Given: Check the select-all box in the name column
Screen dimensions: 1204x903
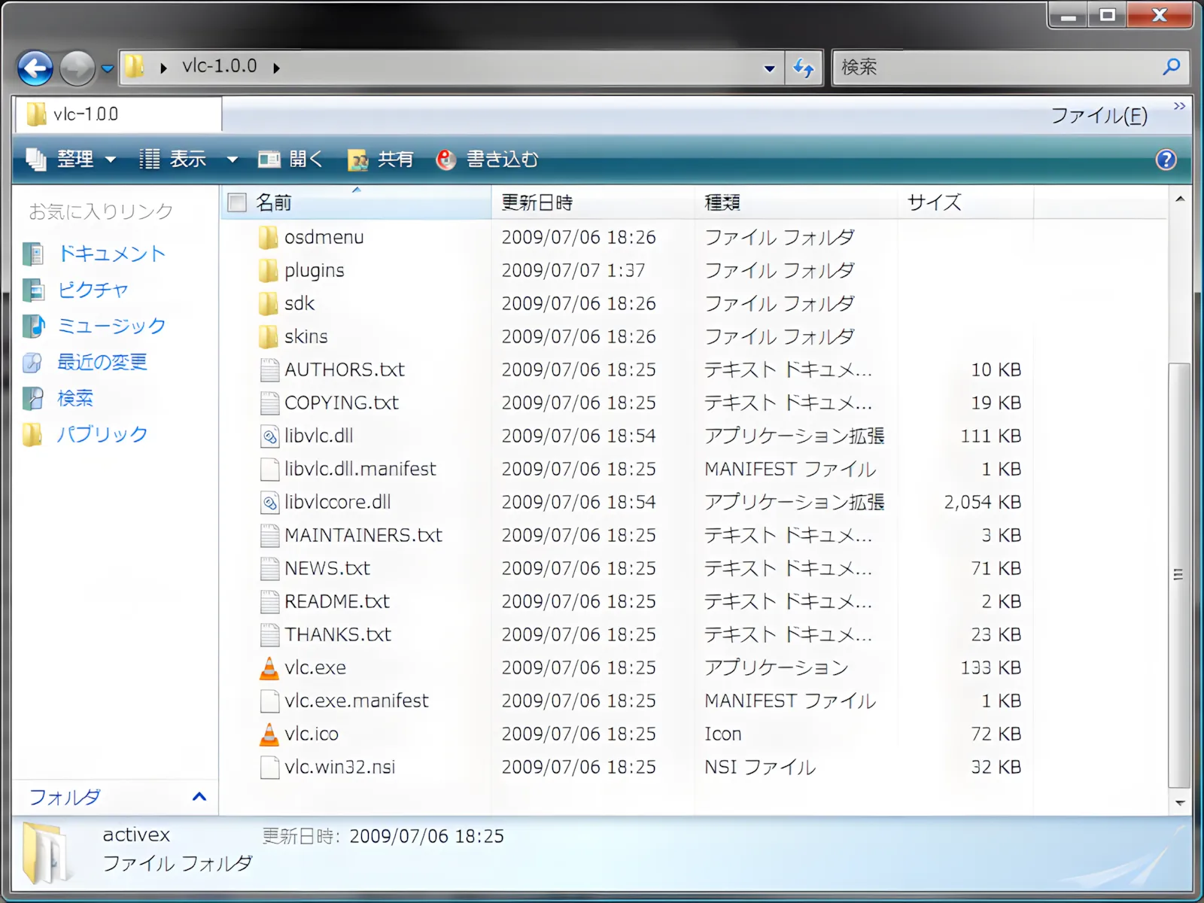Looking at the screenshot, I should (236, 202).
